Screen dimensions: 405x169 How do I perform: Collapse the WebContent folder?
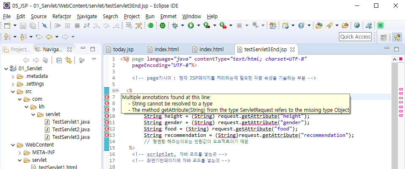click(x=13, y=145)
